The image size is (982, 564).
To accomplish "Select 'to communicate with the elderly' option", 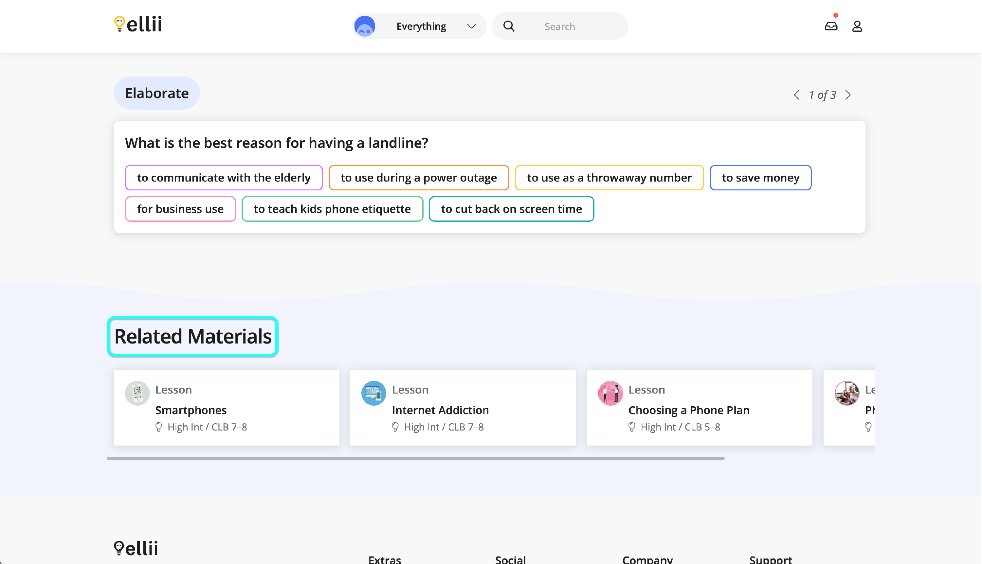I will pyautogui.click(x=224, y=178).
